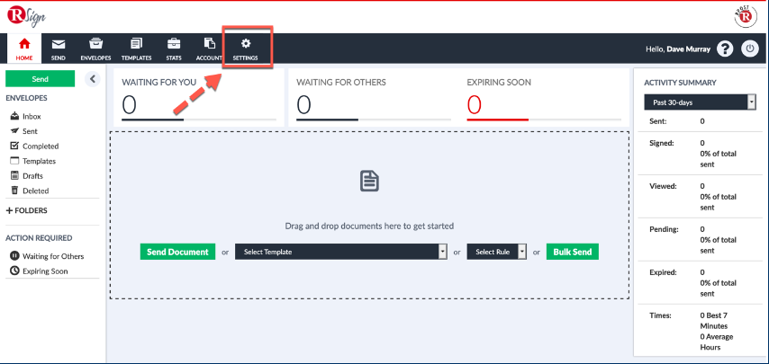Click the Deleted trash icon

pos(14,191)
